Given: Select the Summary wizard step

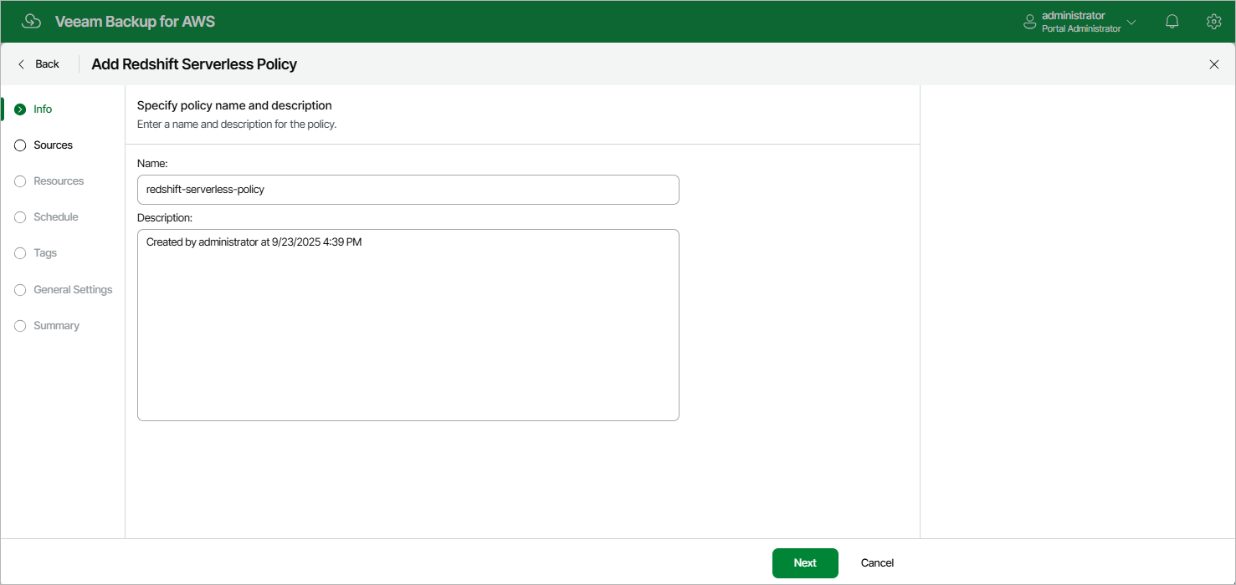Looking at the screenshot, I should point(57,326).
